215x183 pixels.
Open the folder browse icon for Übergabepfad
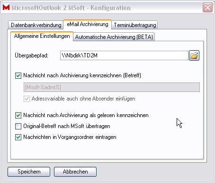(x=194, y=55)
